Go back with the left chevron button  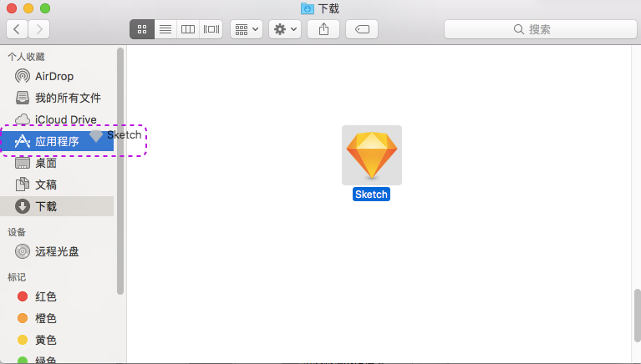18,29
